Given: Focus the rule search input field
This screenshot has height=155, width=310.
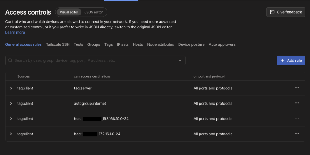Looking at the screenshot, I should coord(95,60).
